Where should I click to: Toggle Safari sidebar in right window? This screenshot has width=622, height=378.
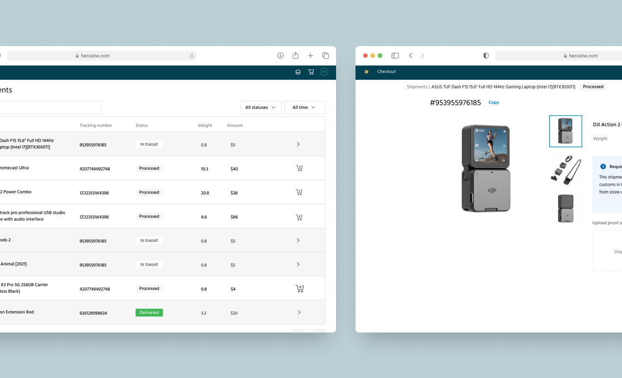click(x=395, y=56)
